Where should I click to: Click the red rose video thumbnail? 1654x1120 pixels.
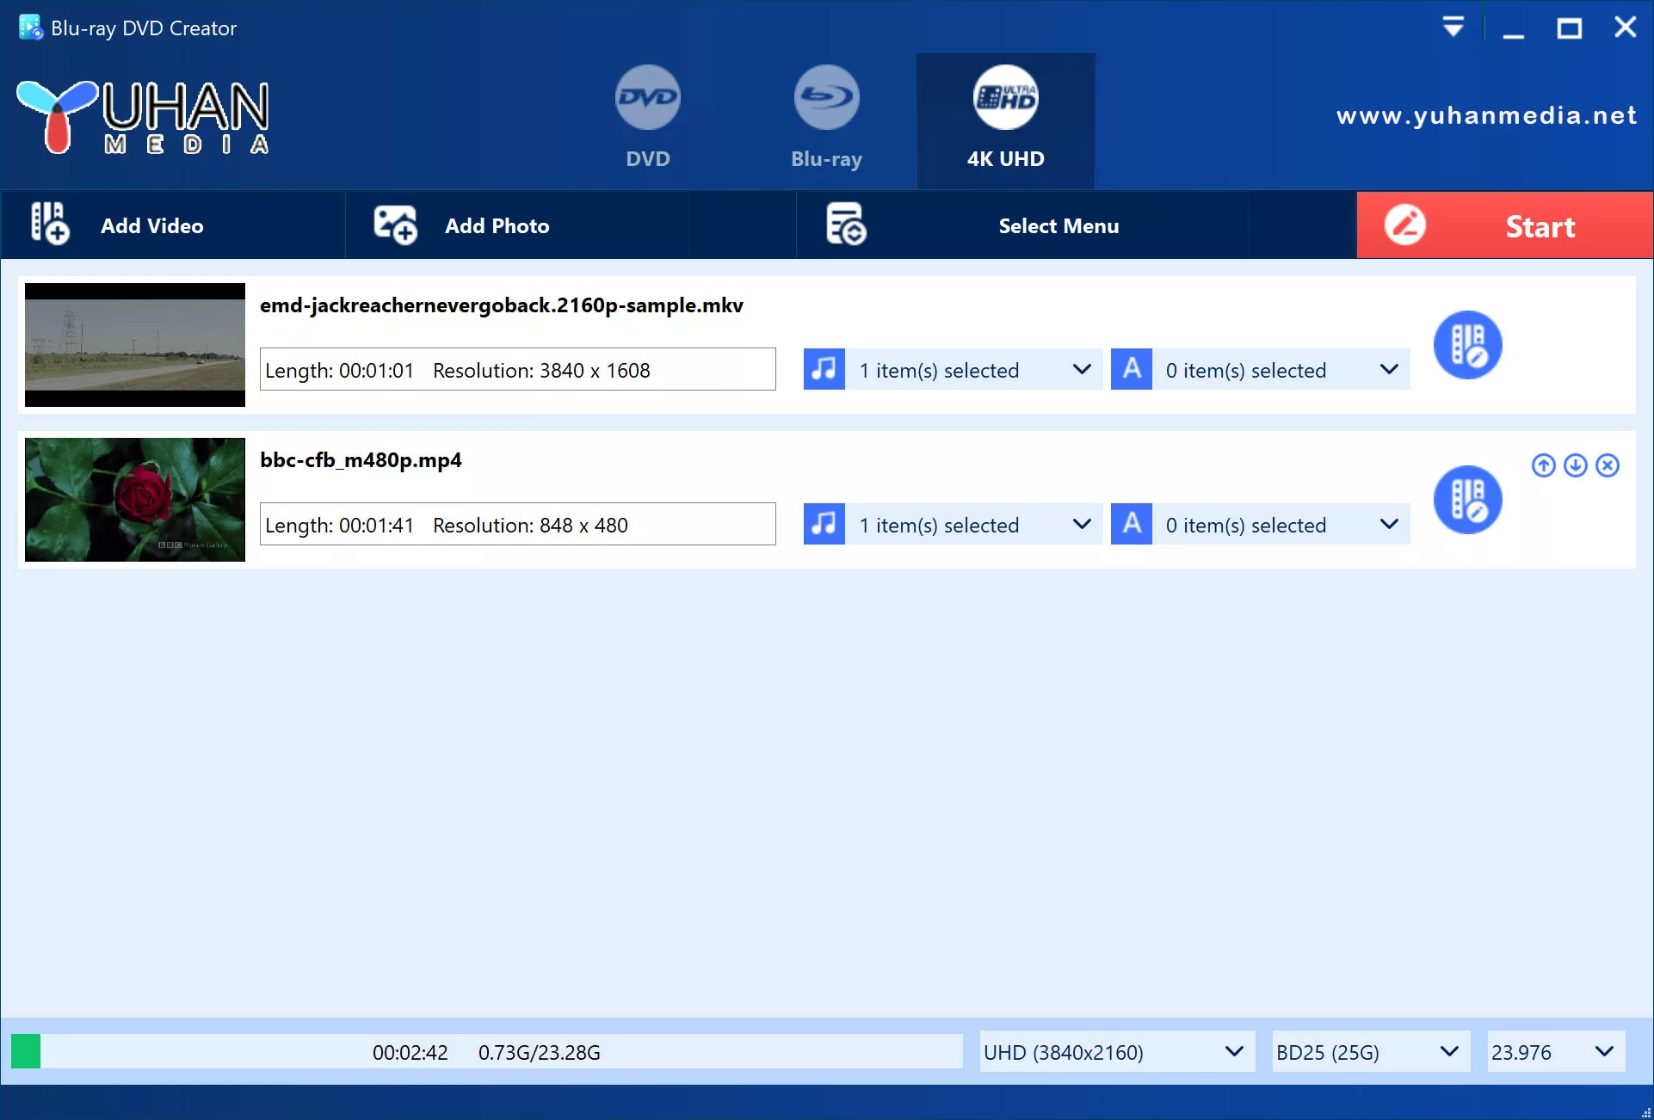pyautogui.click(x=135, y=500)
